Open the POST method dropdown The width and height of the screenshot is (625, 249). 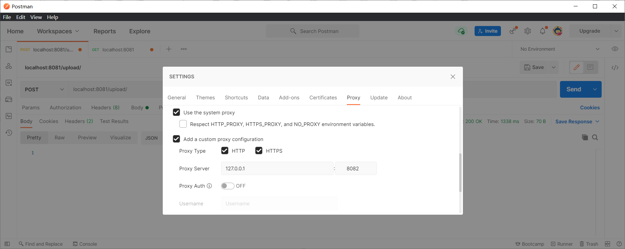(x=44, y=89)
